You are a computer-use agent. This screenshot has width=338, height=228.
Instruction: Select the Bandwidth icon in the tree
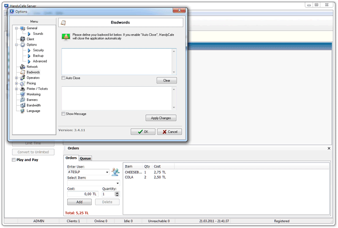click(23, 105)
